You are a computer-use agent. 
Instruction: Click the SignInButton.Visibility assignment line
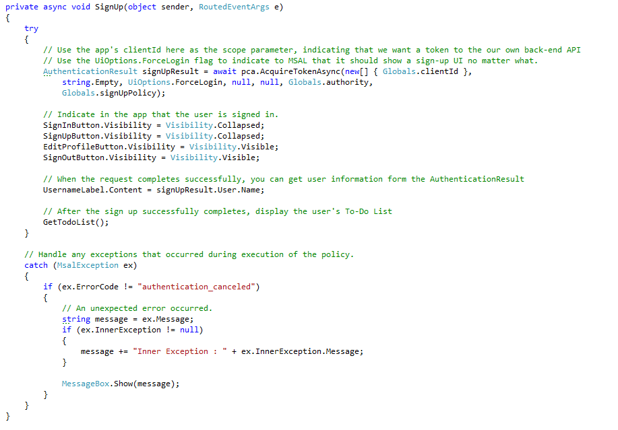tap(154, 125)
